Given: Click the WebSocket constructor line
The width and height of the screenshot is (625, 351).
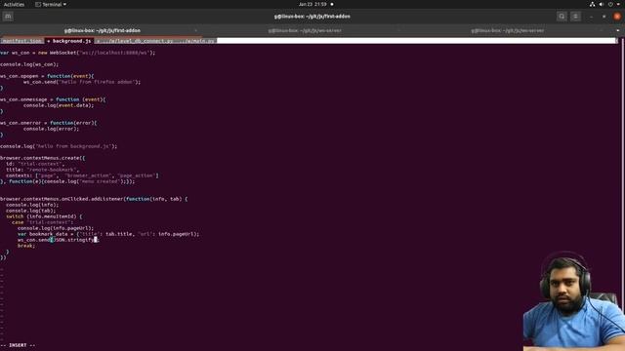Looking at the screenshot, I should pyautogui.click(x=78, y=53).
